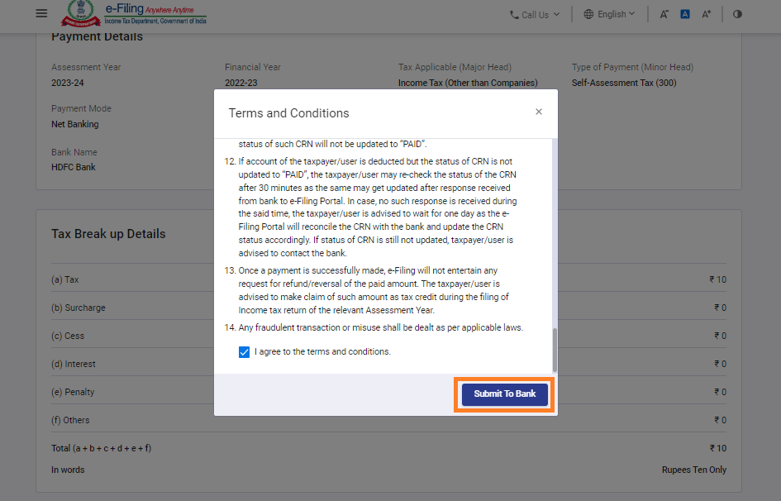Viewport: 781px width, 501px height.
Task: Expand the Call Us dropdown arrow
Action: (x=556, y=14)
